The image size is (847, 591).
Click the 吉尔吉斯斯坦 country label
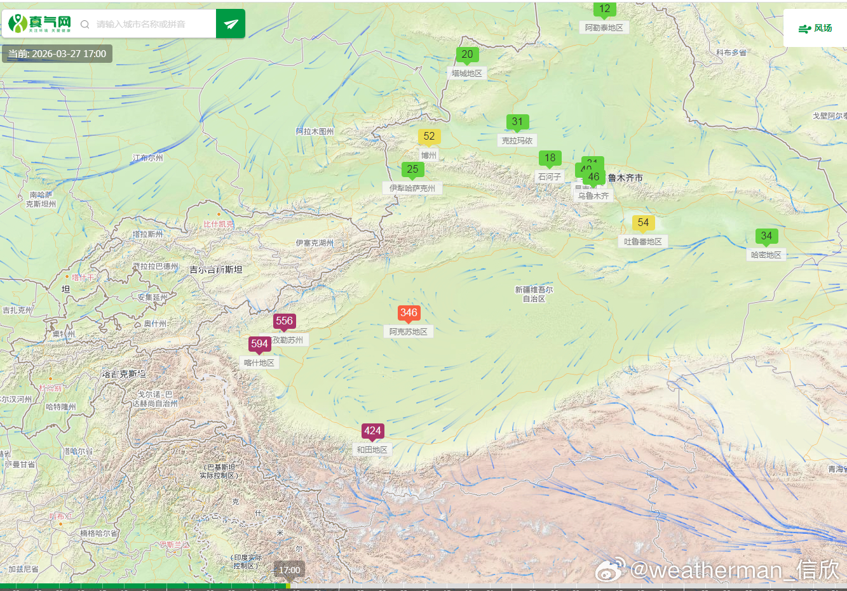216,270
